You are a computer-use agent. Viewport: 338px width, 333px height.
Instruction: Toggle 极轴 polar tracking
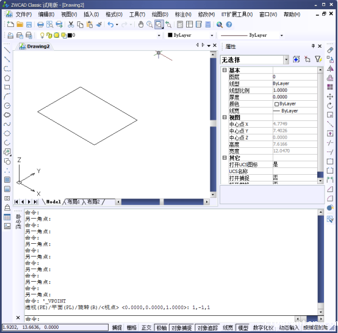click(x=162, y=328)
